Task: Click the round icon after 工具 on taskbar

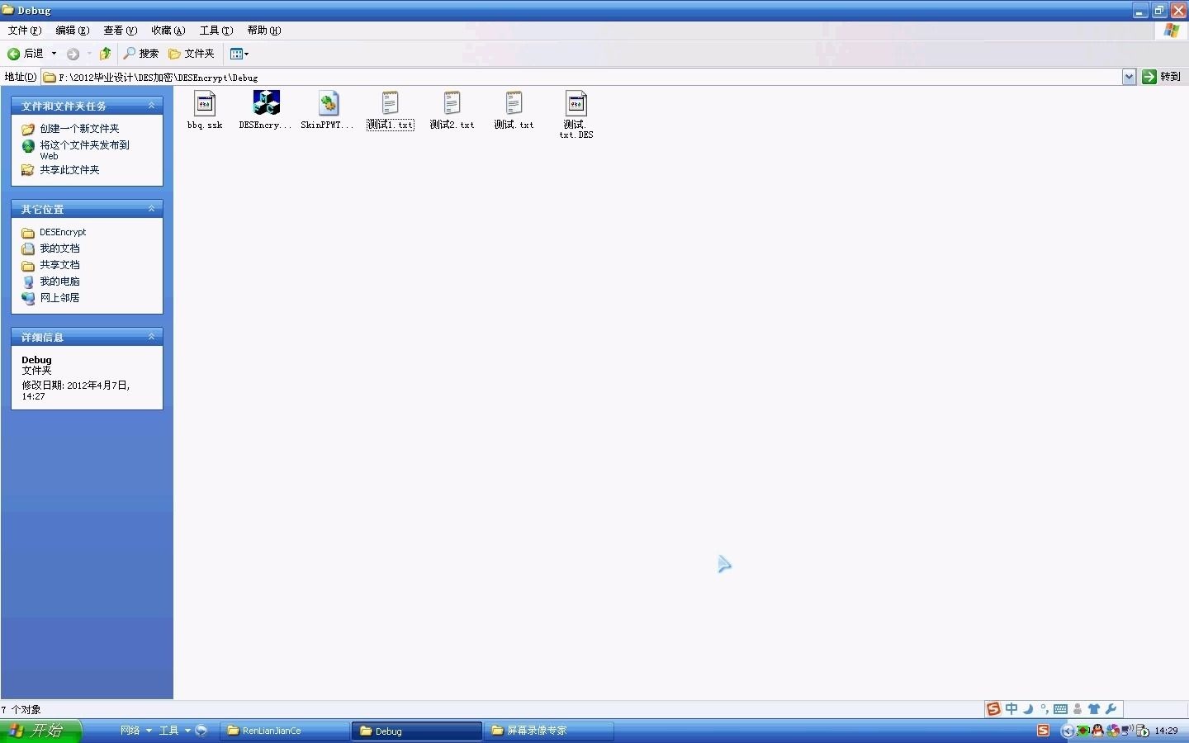Action: 201,731
